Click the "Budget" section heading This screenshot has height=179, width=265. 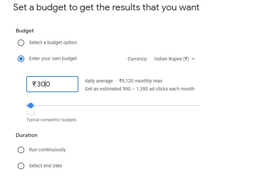pos(25,31)
